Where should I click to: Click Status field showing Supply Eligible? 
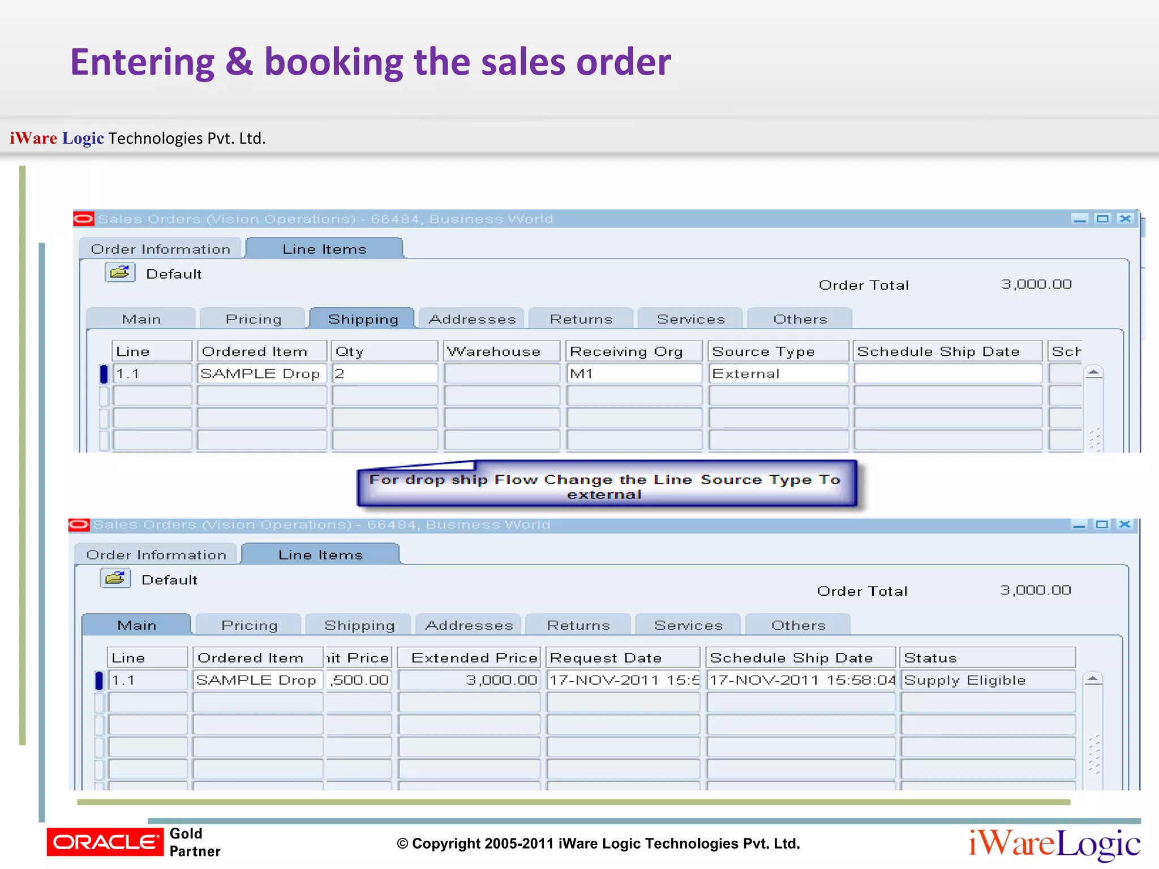[x=988, y=679]
